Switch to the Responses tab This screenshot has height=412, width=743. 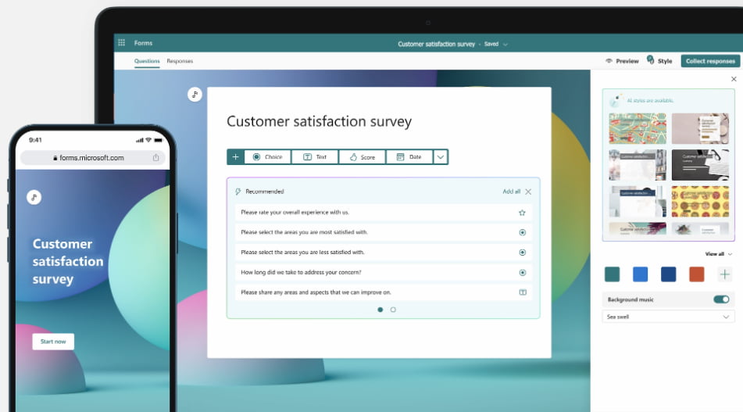180,61
